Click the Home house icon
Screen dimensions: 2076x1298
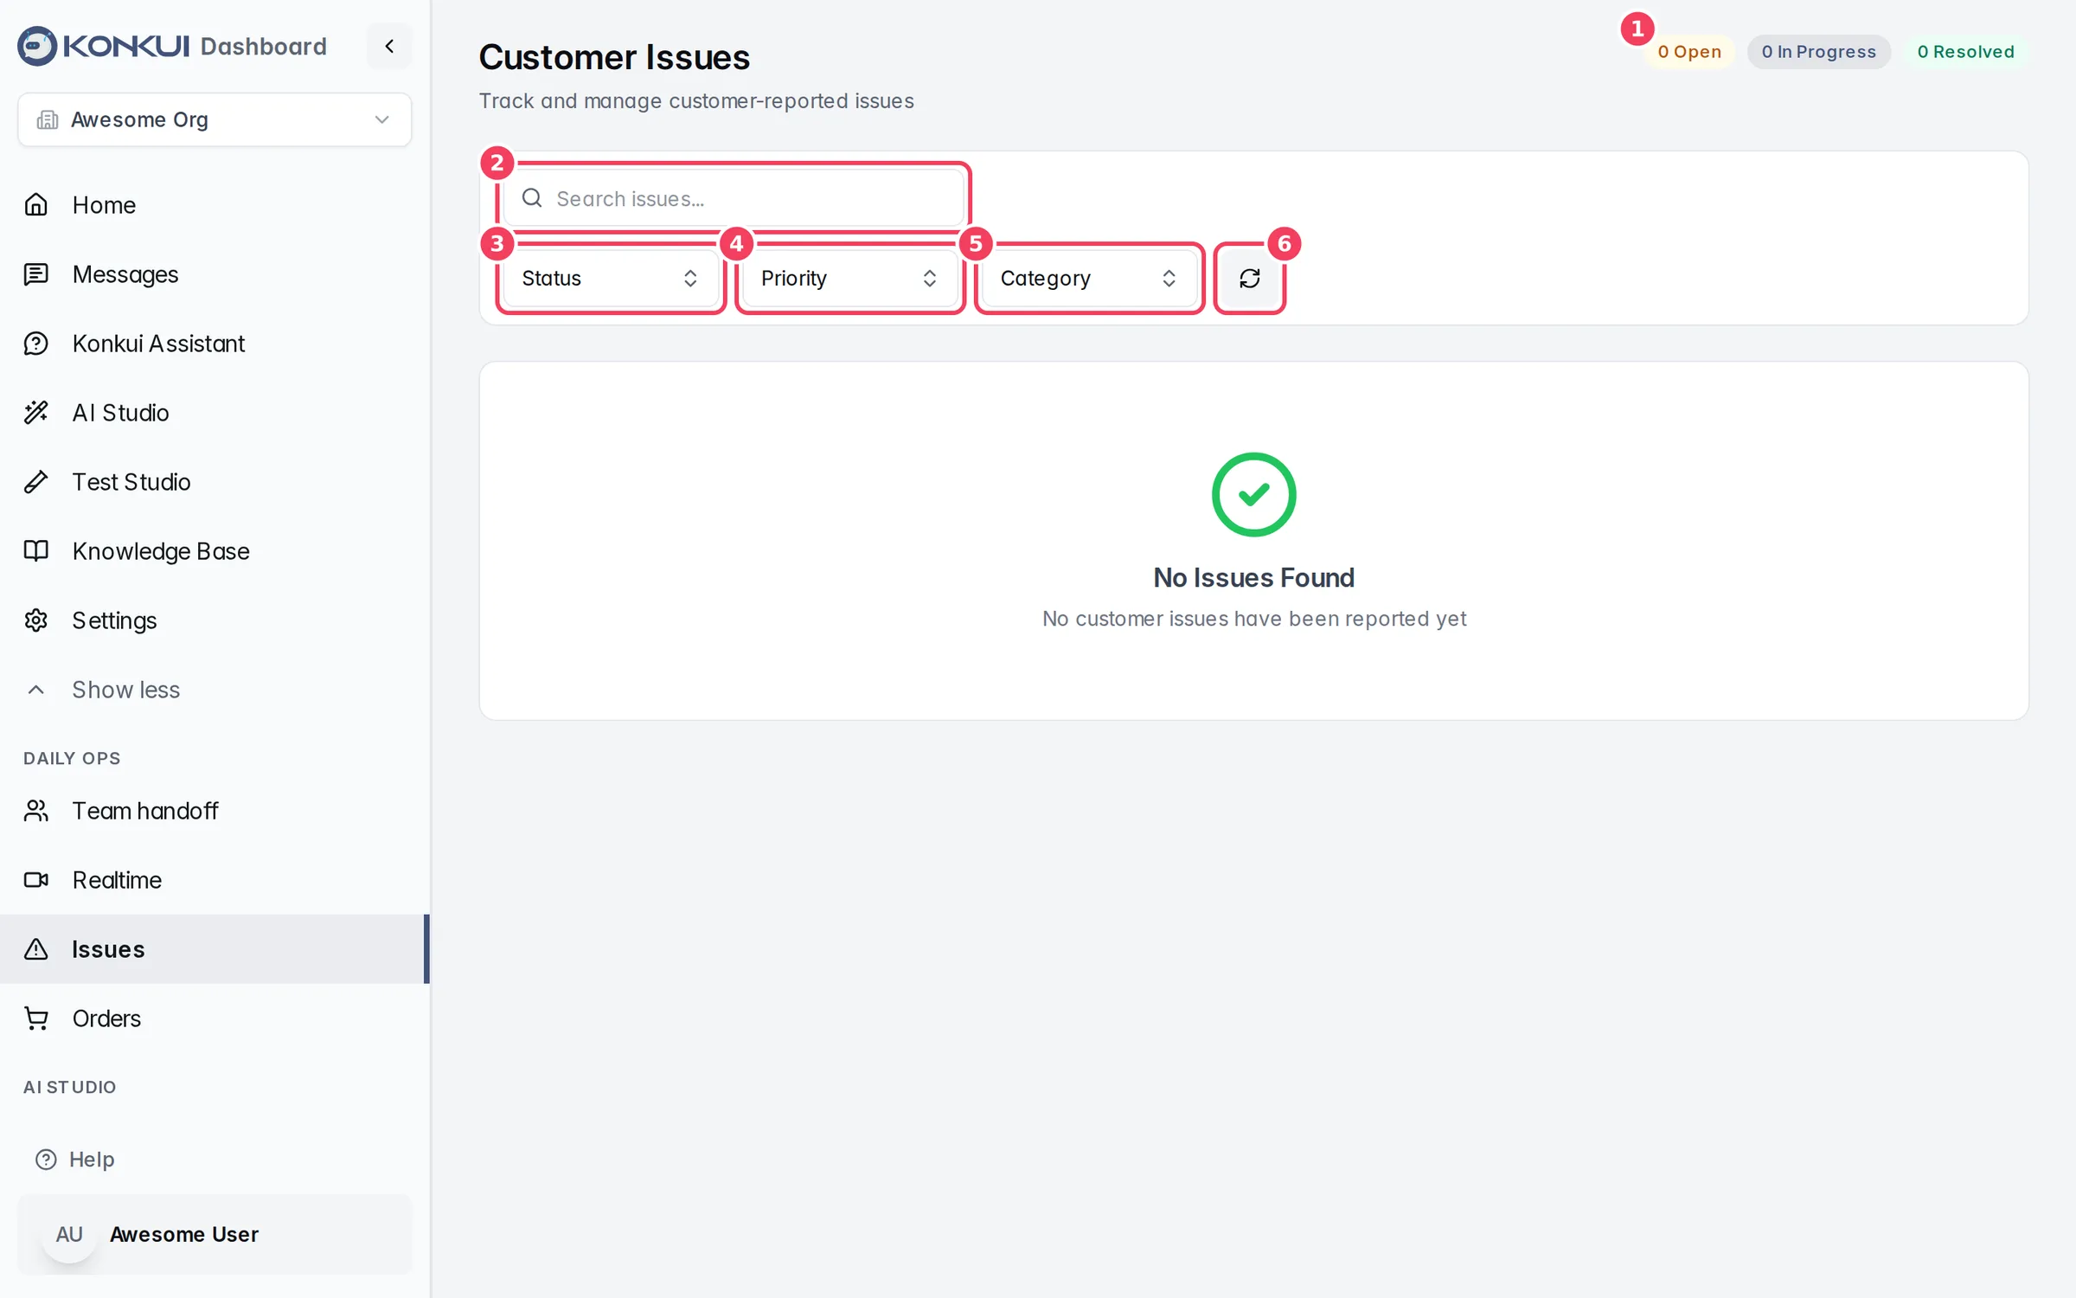[x=36, y=205]
